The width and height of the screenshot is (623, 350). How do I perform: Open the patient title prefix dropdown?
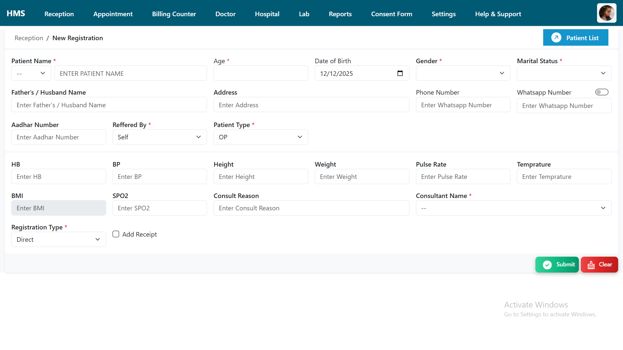tap(31, 73)
